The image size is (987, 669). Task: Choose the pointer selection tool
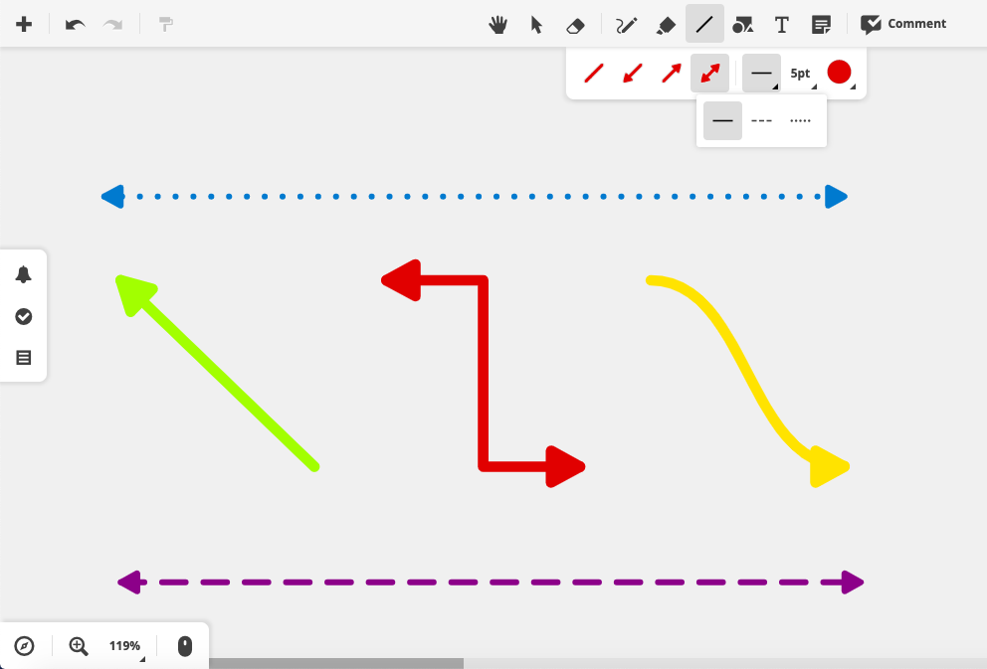click(536, 25)
